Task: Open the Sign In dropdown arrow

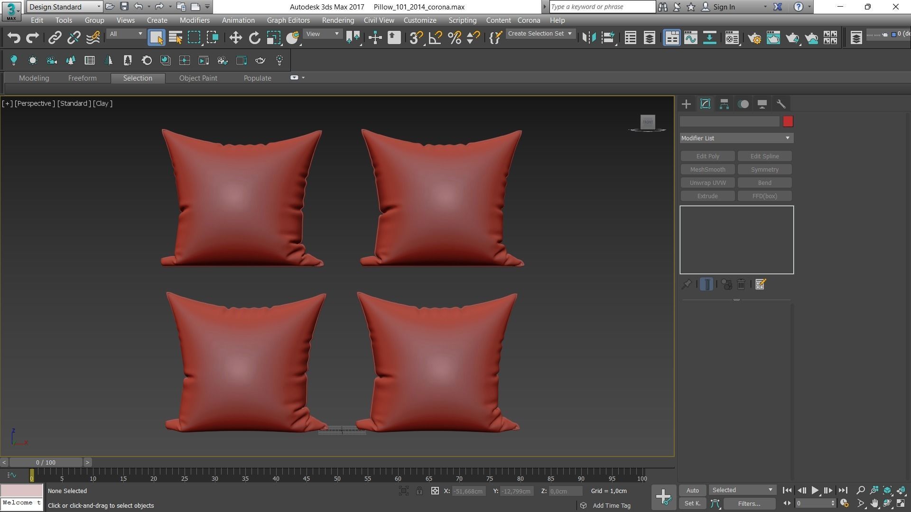Action: click(765, 7)
